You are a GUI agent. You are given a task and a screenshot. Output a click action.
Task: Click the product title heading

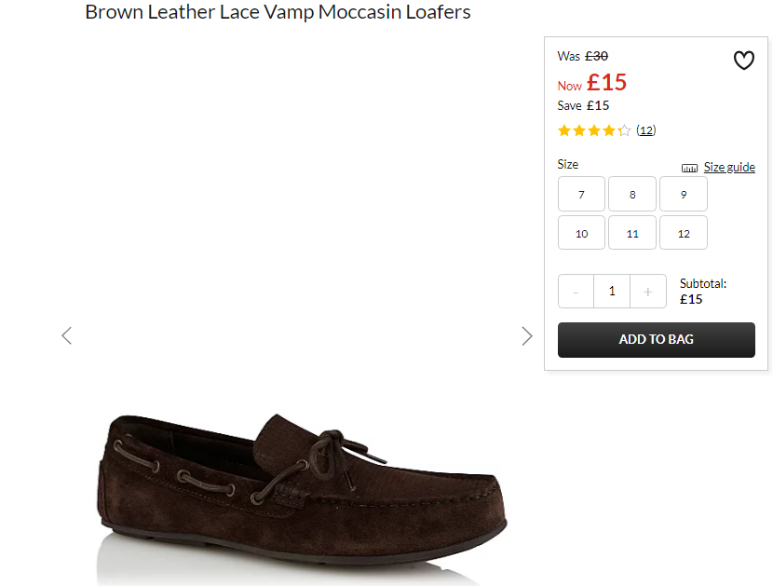[x=278, y=12]
